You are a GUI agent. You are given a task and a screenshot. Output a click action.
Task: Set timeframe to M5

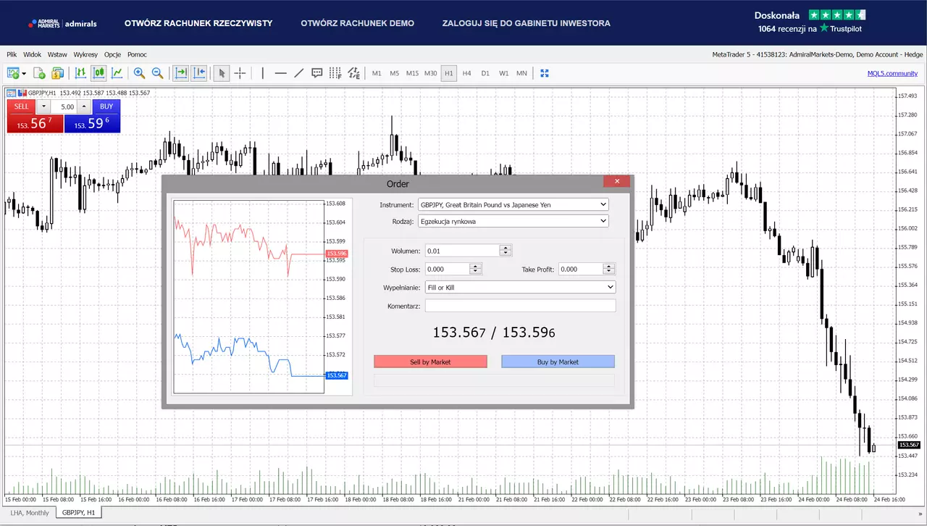395,73
